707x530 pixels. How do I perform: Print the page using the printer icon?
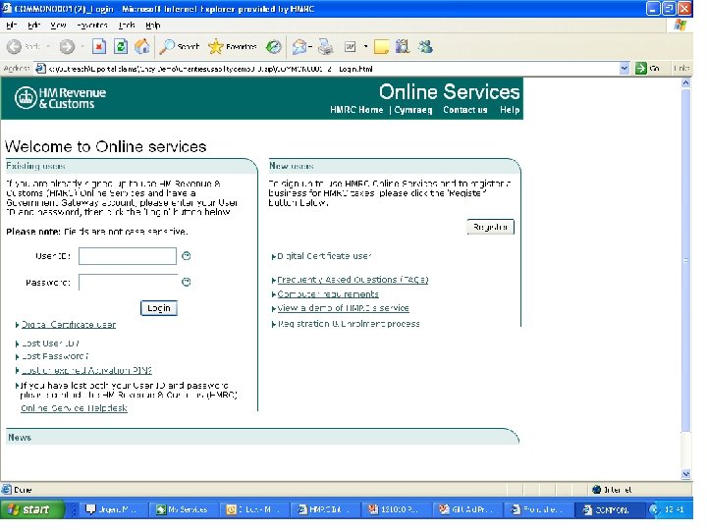coord(325,46)
